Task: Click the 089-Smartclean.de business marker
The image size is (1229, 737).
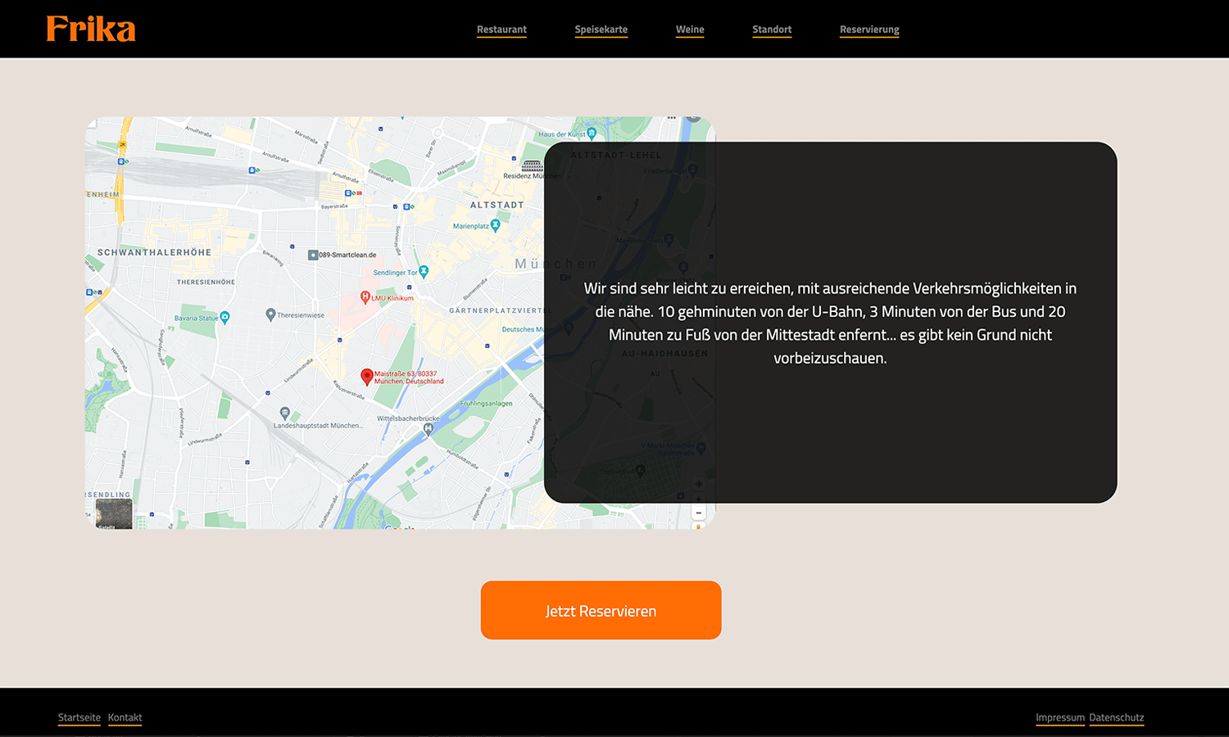Action: pyautogui.click(x=313, y=255)
